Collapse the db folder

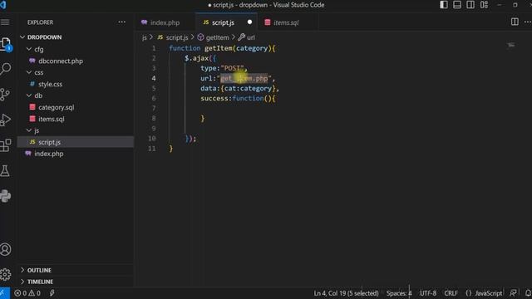click(x=76, y=96)
